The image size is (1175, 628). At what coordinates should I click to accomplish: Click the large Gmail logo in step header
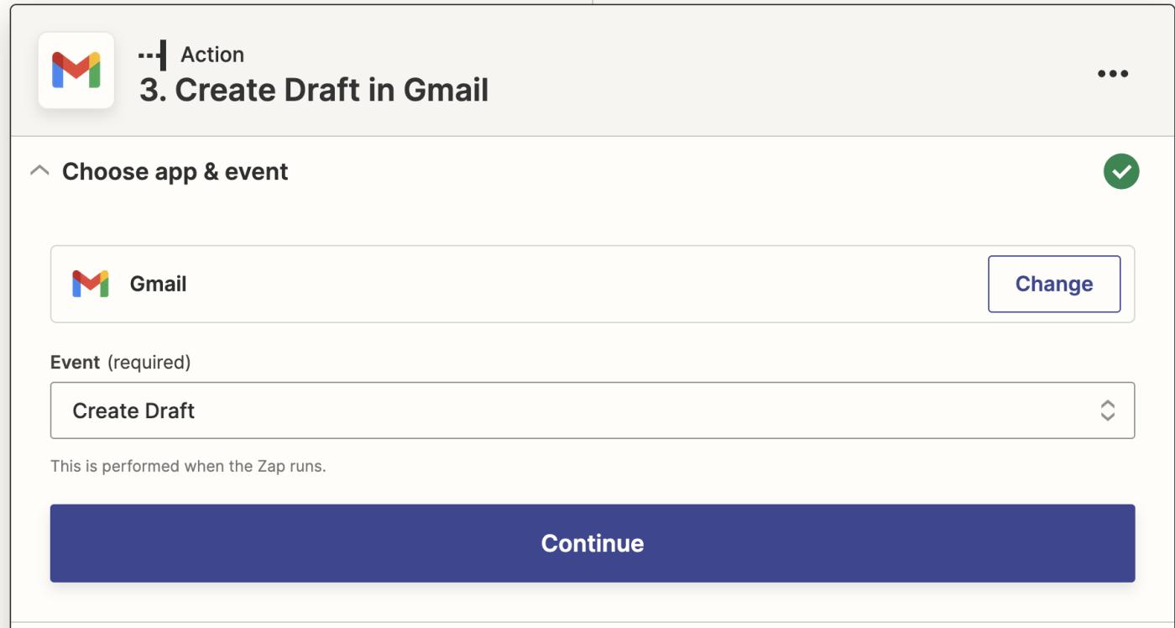(76, 71)
